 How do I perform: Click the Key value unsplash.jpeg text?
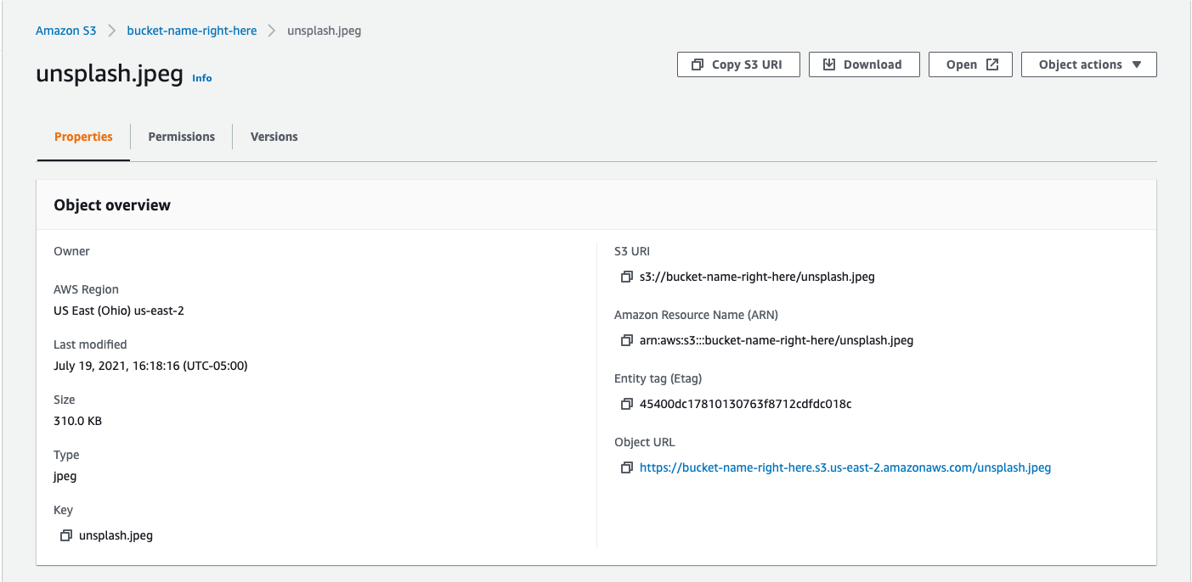[x=116, y=535]
